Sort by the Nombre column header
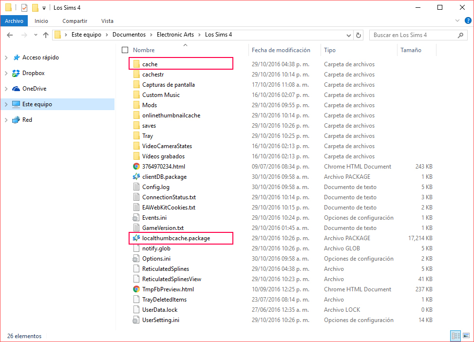 pyautogui.click(x=144, y=50)
